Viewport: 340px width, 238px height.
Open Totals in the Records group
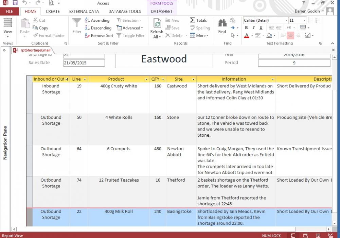point(198,20)
